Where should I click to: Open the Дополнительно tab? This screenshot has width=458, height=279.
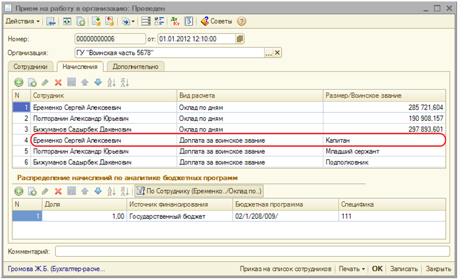[x=136, y=66]
